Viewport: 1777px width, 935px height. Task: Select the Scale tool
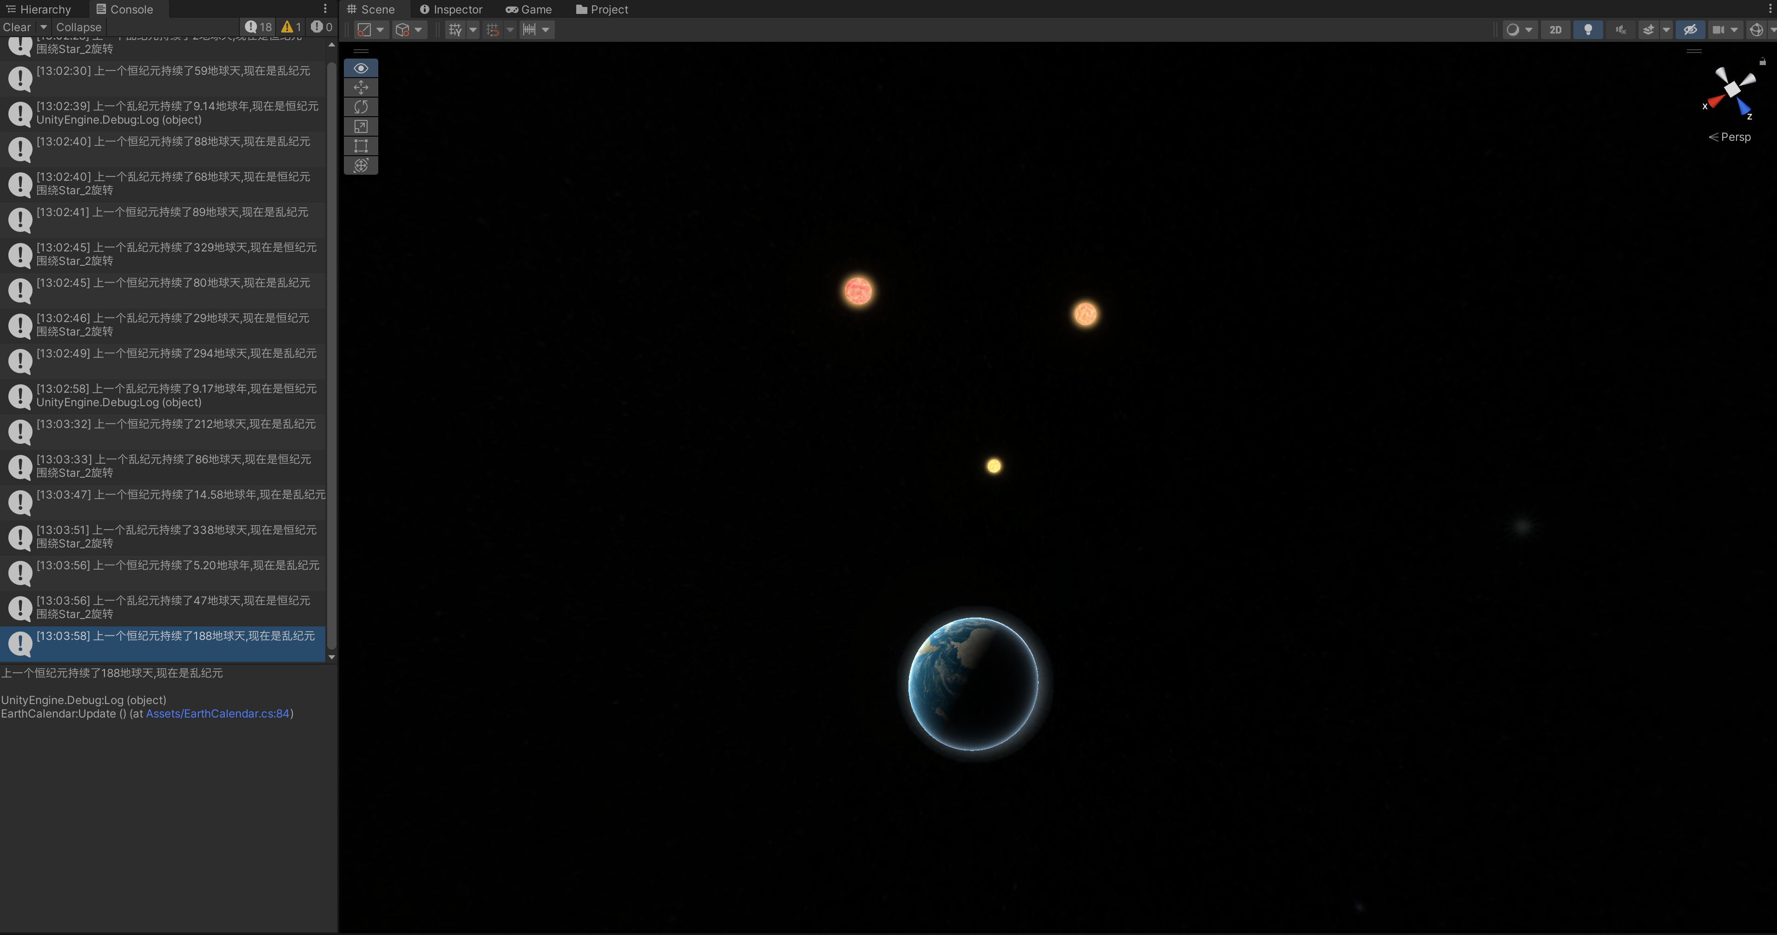pyautogui.click(x=361, y=126)
